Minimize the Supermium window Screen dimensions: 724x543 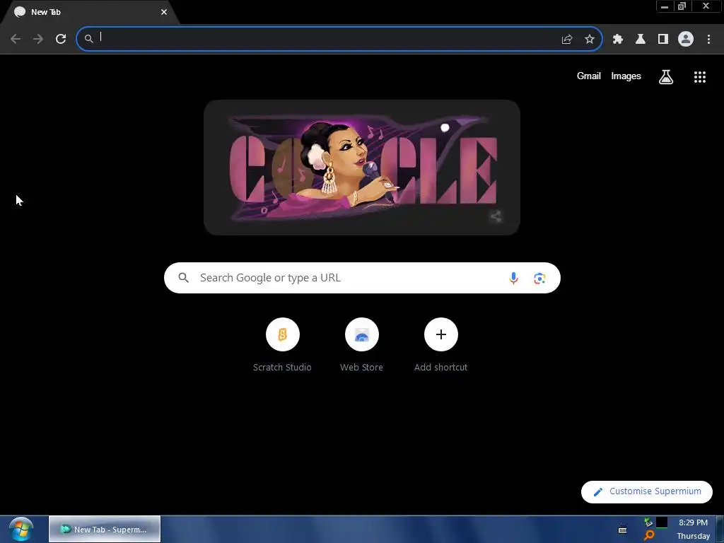click(665, 6)
